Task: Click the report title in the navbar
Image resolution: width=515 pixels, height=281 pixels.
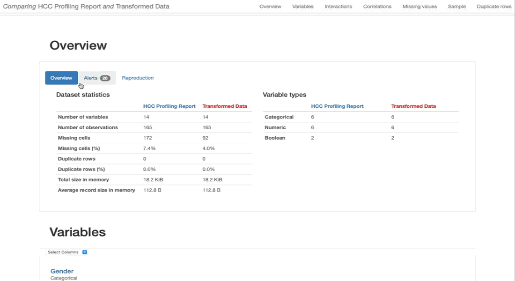Action: click(87, 6)
